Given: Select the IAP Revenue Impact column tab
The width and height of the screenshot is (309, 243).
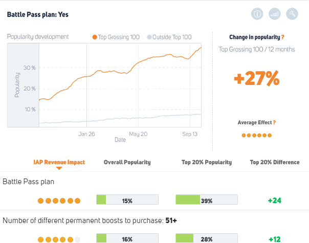Looking at the screenshot, I should click(x=59, y=162).
